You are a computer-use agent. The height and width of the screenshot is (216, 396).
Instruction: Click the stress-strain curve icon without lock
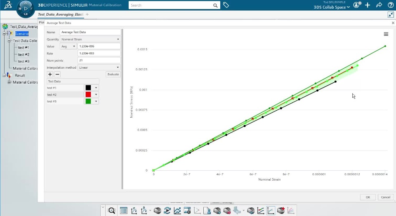[x=134, y=210]
